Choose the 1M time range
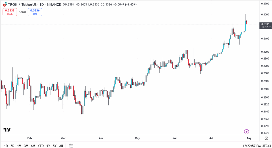The width and height of the screenshot is (272, 148). click(x=19, y=146)
